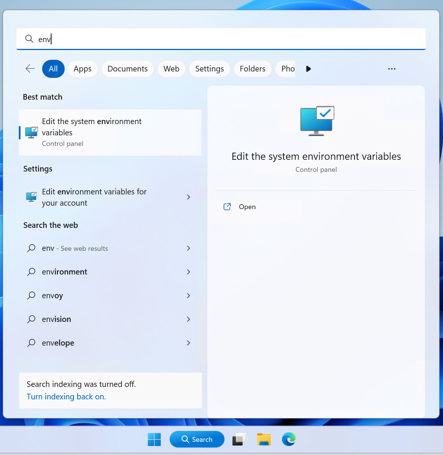
Task: Open 'Edit the system environment variables' result
Action: [x=110, y=132]
